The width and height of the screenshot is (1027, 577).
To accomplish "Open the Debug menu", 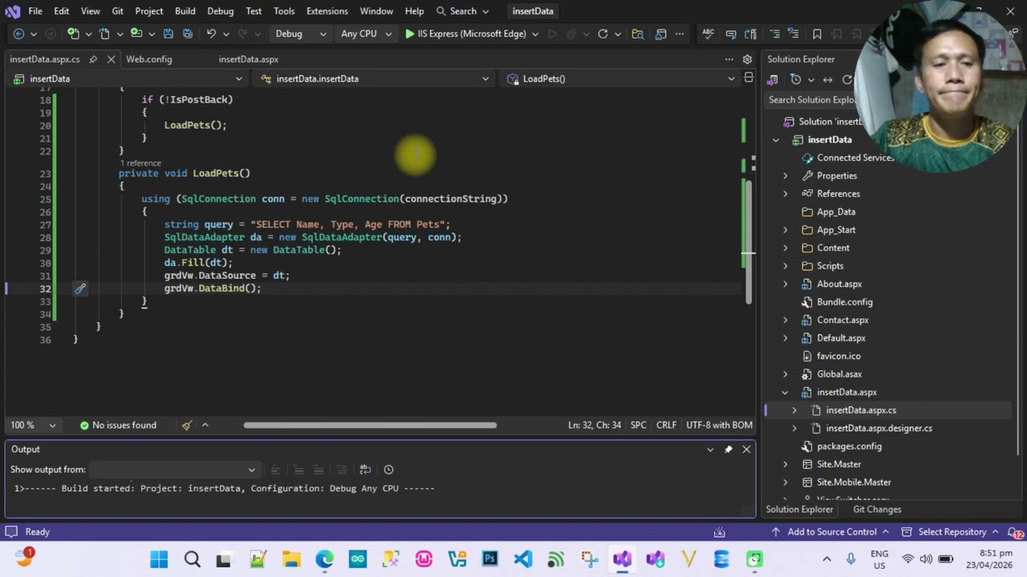I will tap(220, 11).
